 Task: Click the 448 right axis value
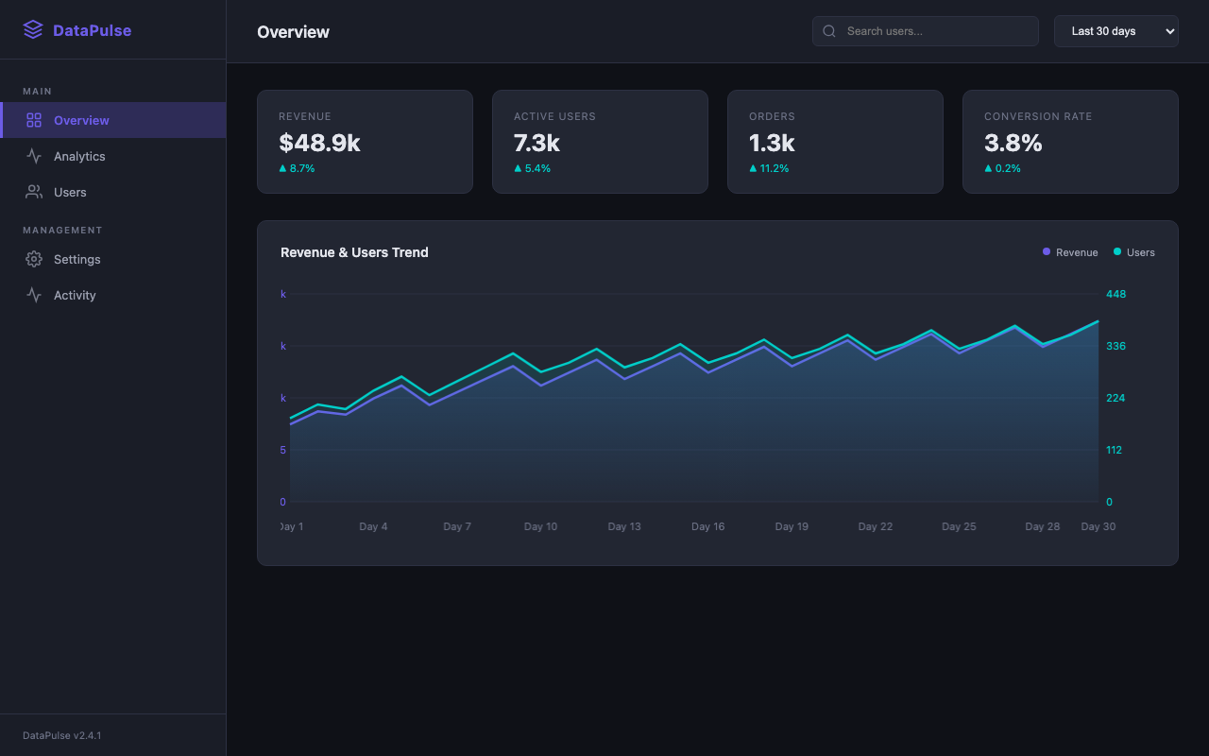click(x=1115, y=294)
